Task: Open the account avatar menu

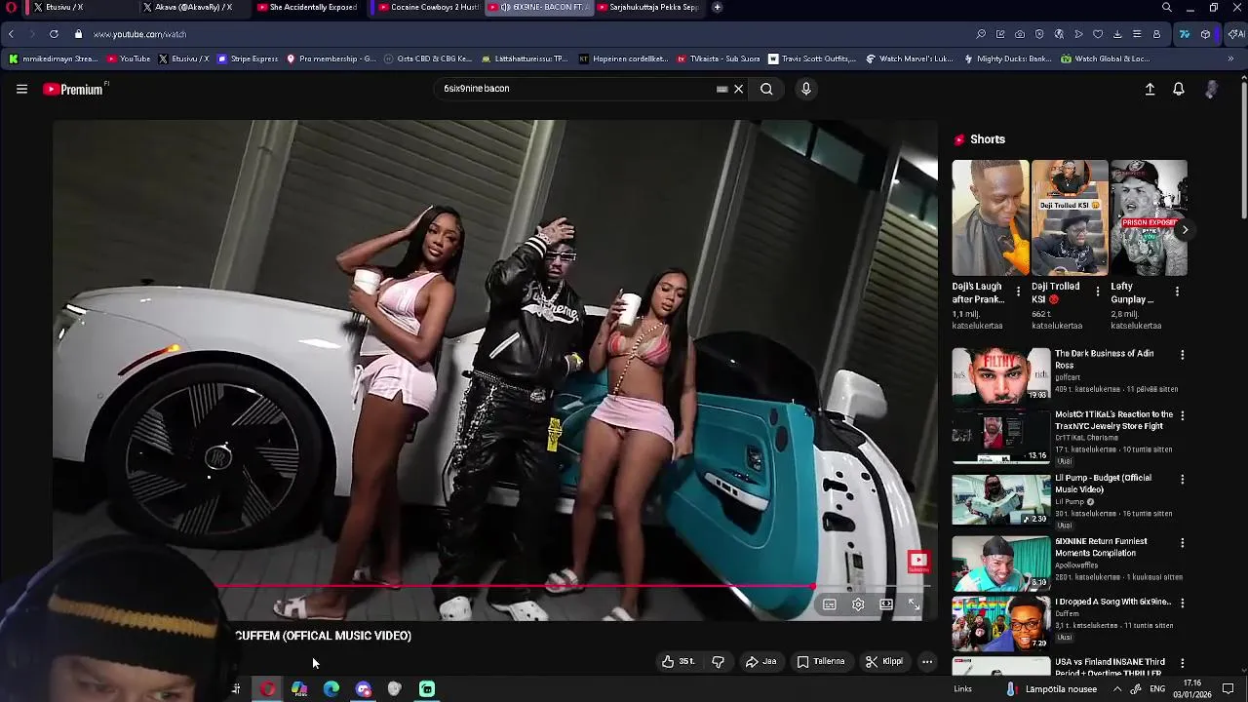Action: click(x=1211, y=89)
